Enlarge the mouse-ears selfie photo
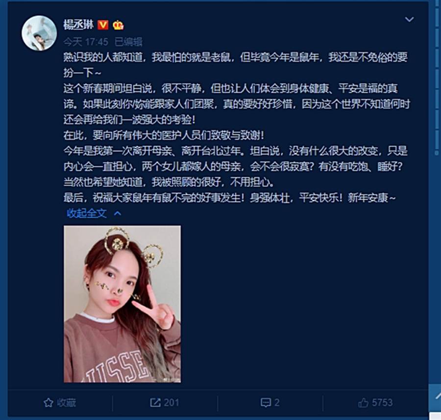 click(122, 304)
